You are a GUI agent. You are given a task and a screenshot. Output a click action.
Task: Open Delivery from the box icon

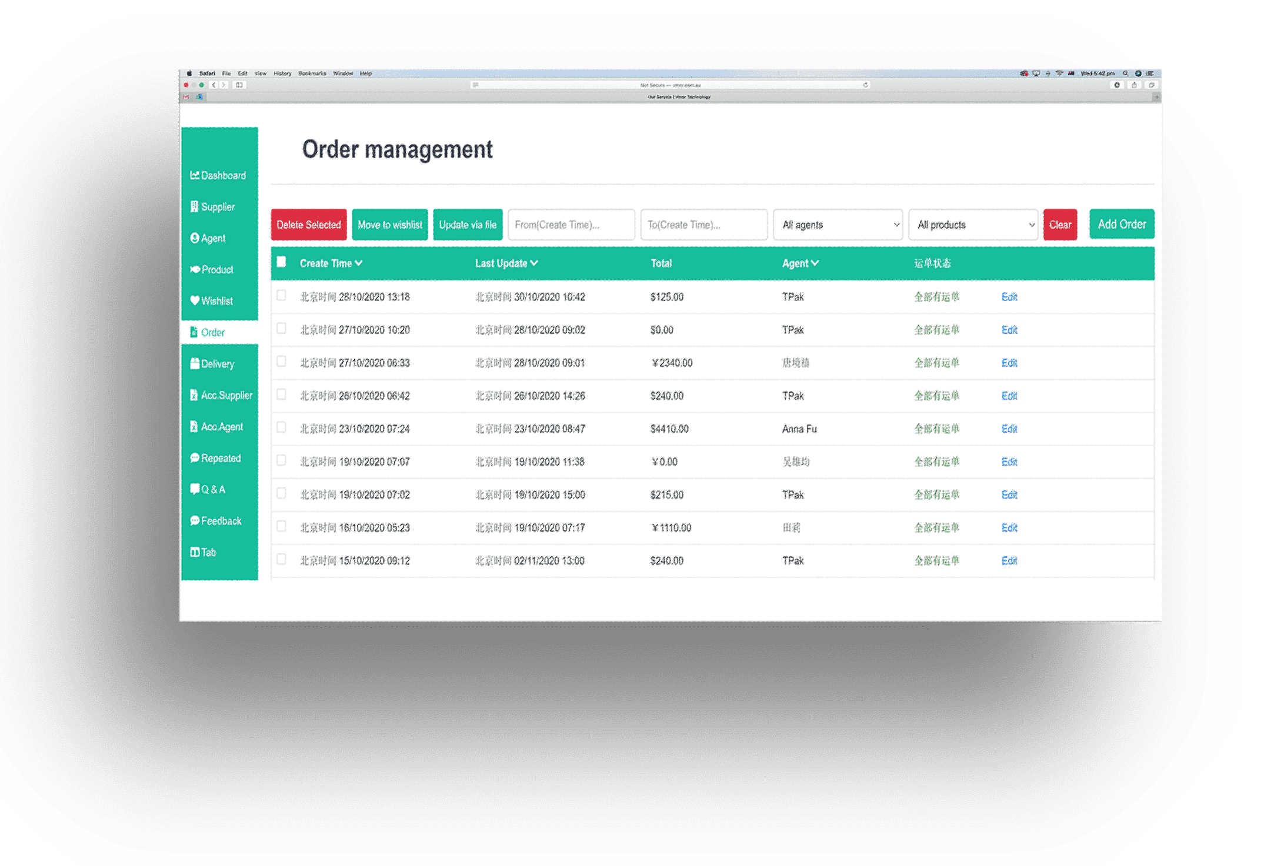coord(195,364)
